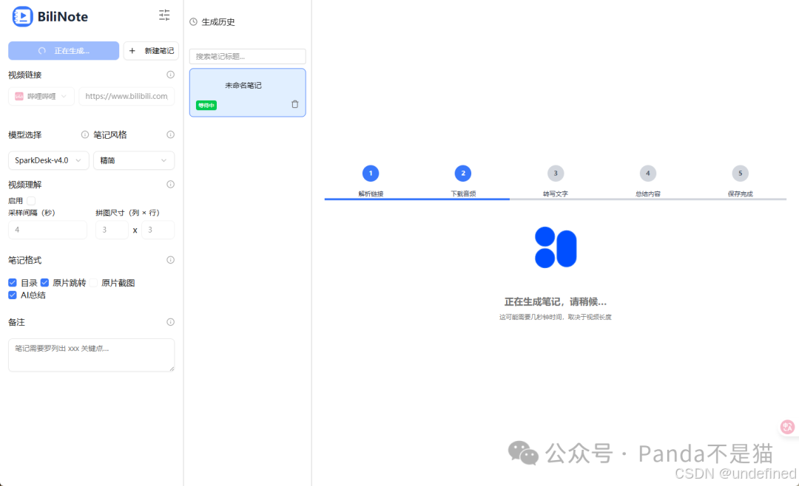The image size is (799, 486).
Task: Click the 正在生成笔记，请稍候... text
Action: [556, 302]
